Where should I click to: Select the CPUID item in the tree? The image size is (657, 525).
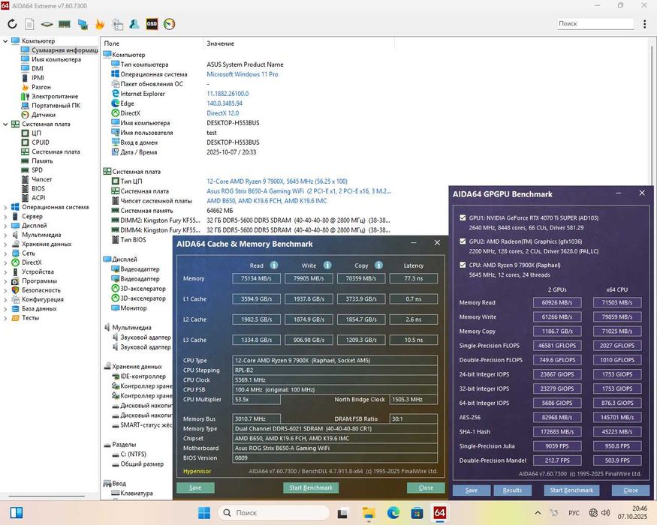point(40,142)
